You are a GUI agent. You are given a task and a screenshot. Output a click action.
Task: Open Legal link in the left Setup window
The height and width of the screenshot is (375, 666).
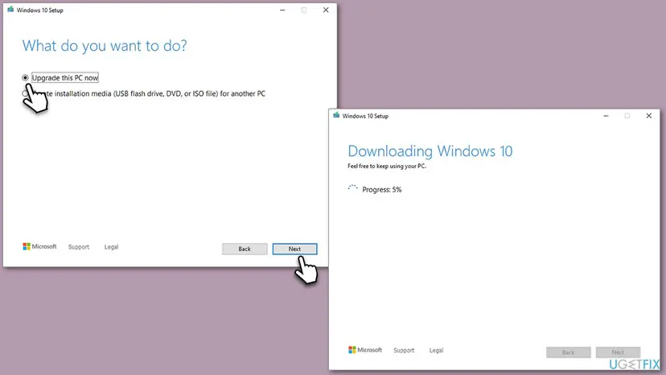point(111,246)
